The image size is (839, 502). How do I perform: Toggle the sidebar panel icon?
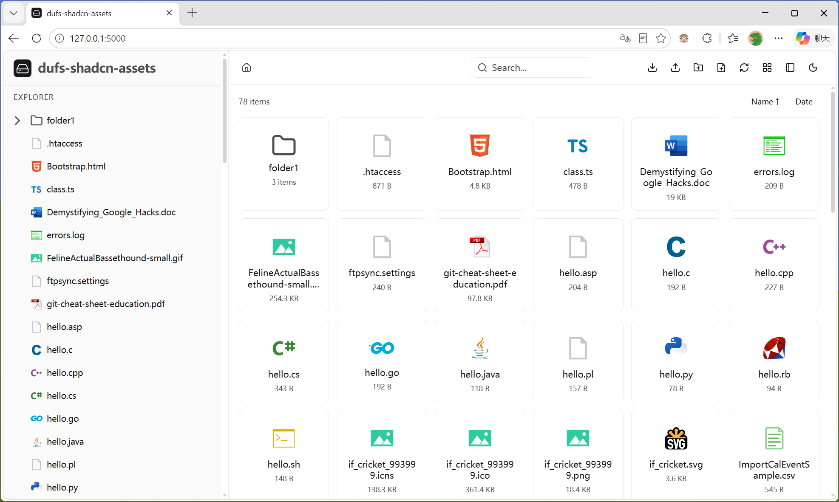click(x=790, y=68)
